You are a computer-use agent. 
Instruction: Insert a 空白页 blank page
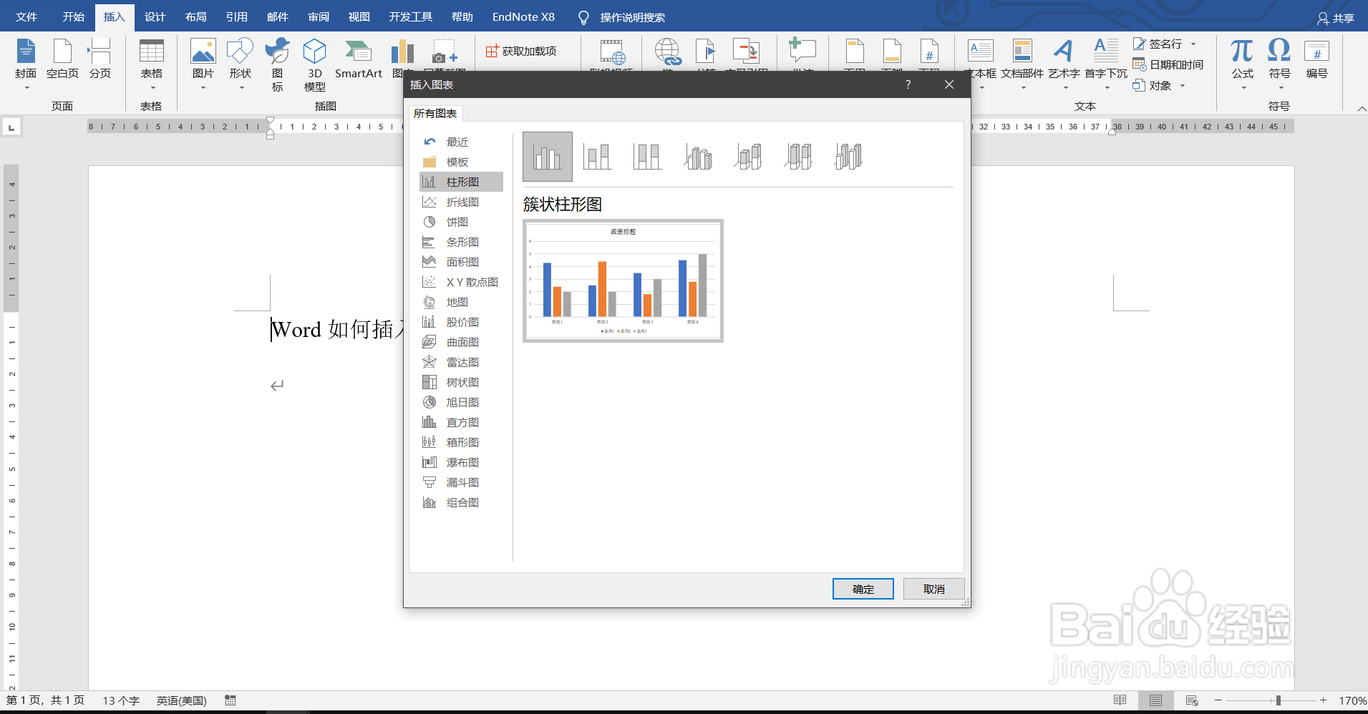pos(62,59)
